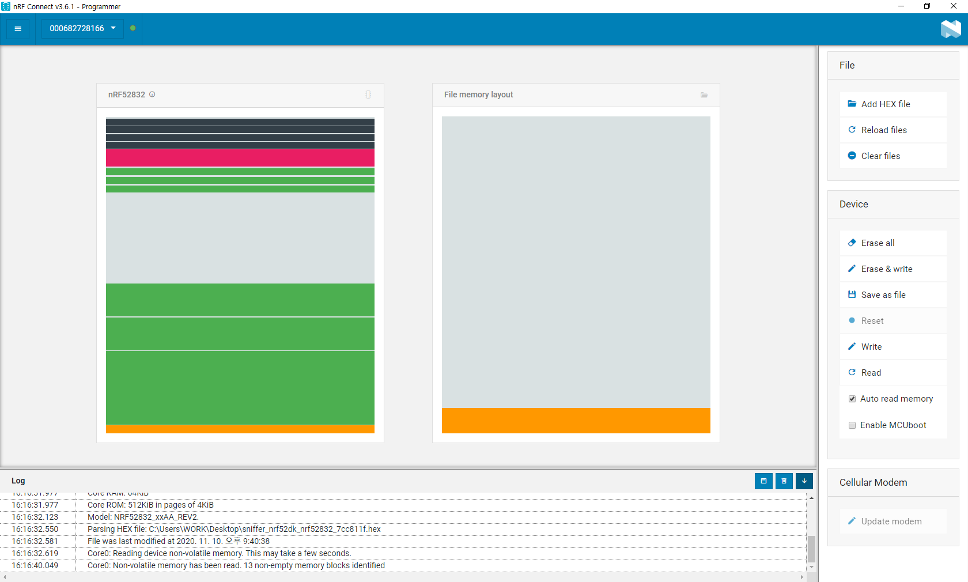Click the green connection status indicator
Viewport: 968px width, 582px height.
click(133, 28)
